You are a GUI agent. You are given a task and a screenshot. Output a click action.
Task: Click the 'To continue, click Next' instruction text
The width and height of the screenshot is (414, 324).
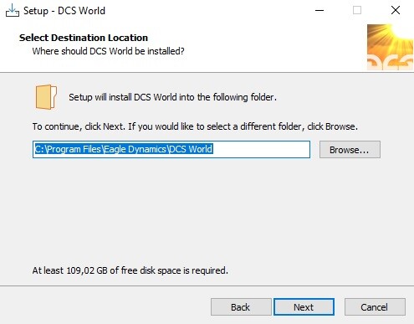click(195, 126)
